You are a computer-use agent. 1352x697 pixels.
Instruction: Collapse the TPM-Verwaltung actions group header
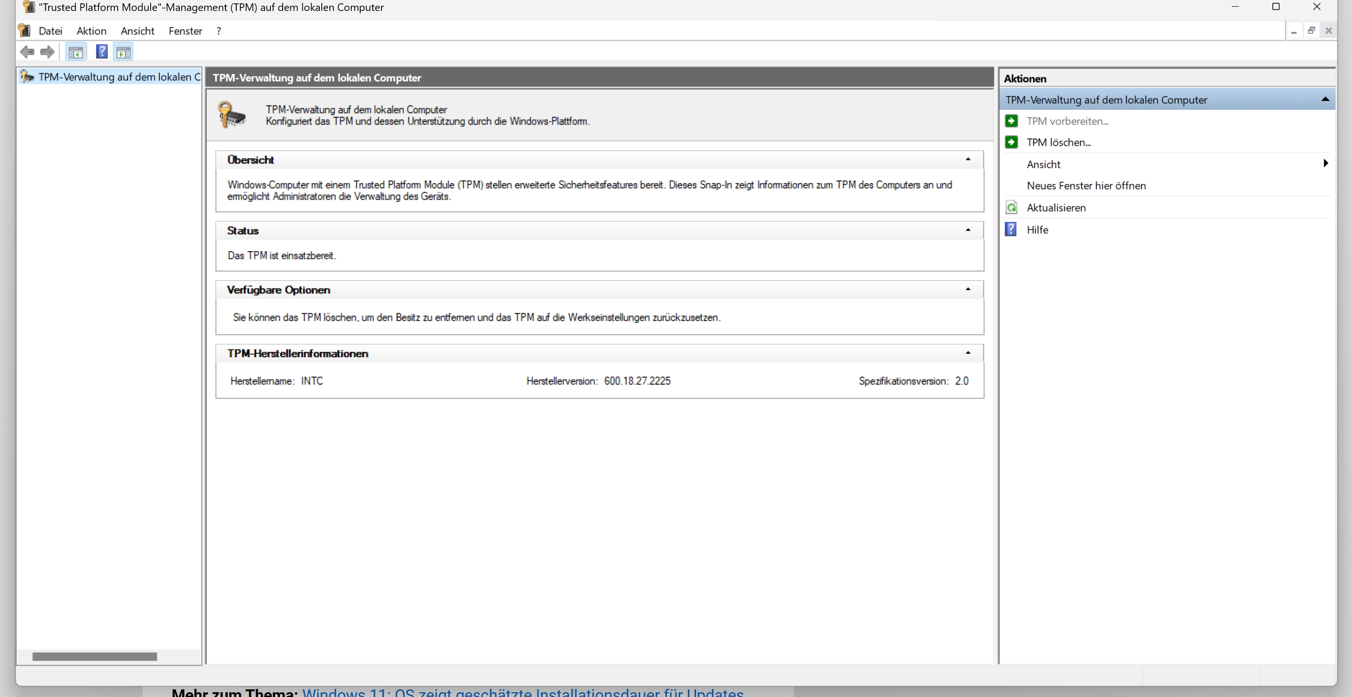[1325, 100]
